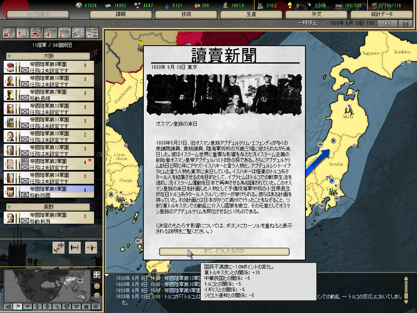
Task: Click the minimap pan cross-arrows icon
Action: 97,275
